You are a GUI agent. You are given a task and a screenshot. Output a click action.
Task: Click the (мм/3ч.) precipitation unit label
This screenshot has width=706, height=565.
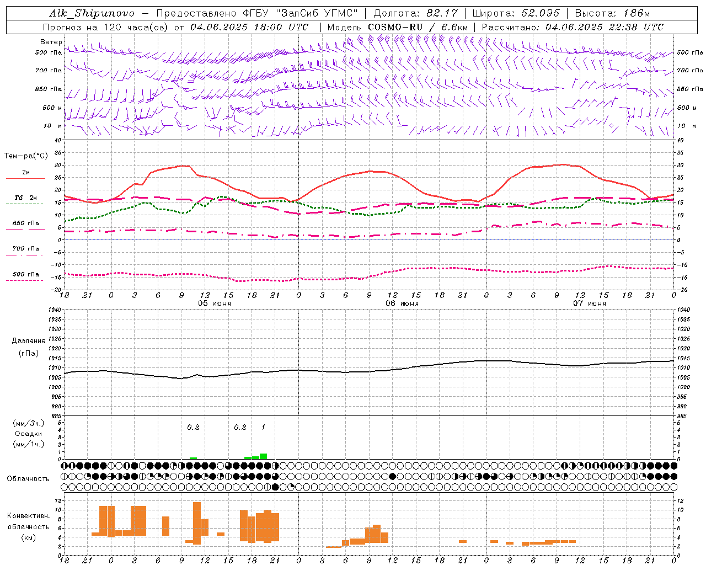click(29, 423)
